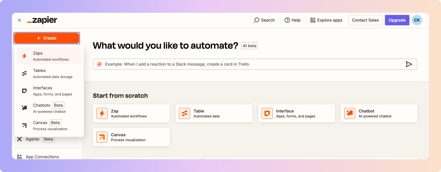Viewport: 441px width, 172px height.
Task: Click the Chatbot card icon
Action: [350, 114]
